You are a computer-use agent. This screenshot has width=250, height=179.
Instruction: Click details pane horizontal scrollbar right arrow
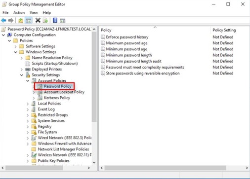(247, 168)
